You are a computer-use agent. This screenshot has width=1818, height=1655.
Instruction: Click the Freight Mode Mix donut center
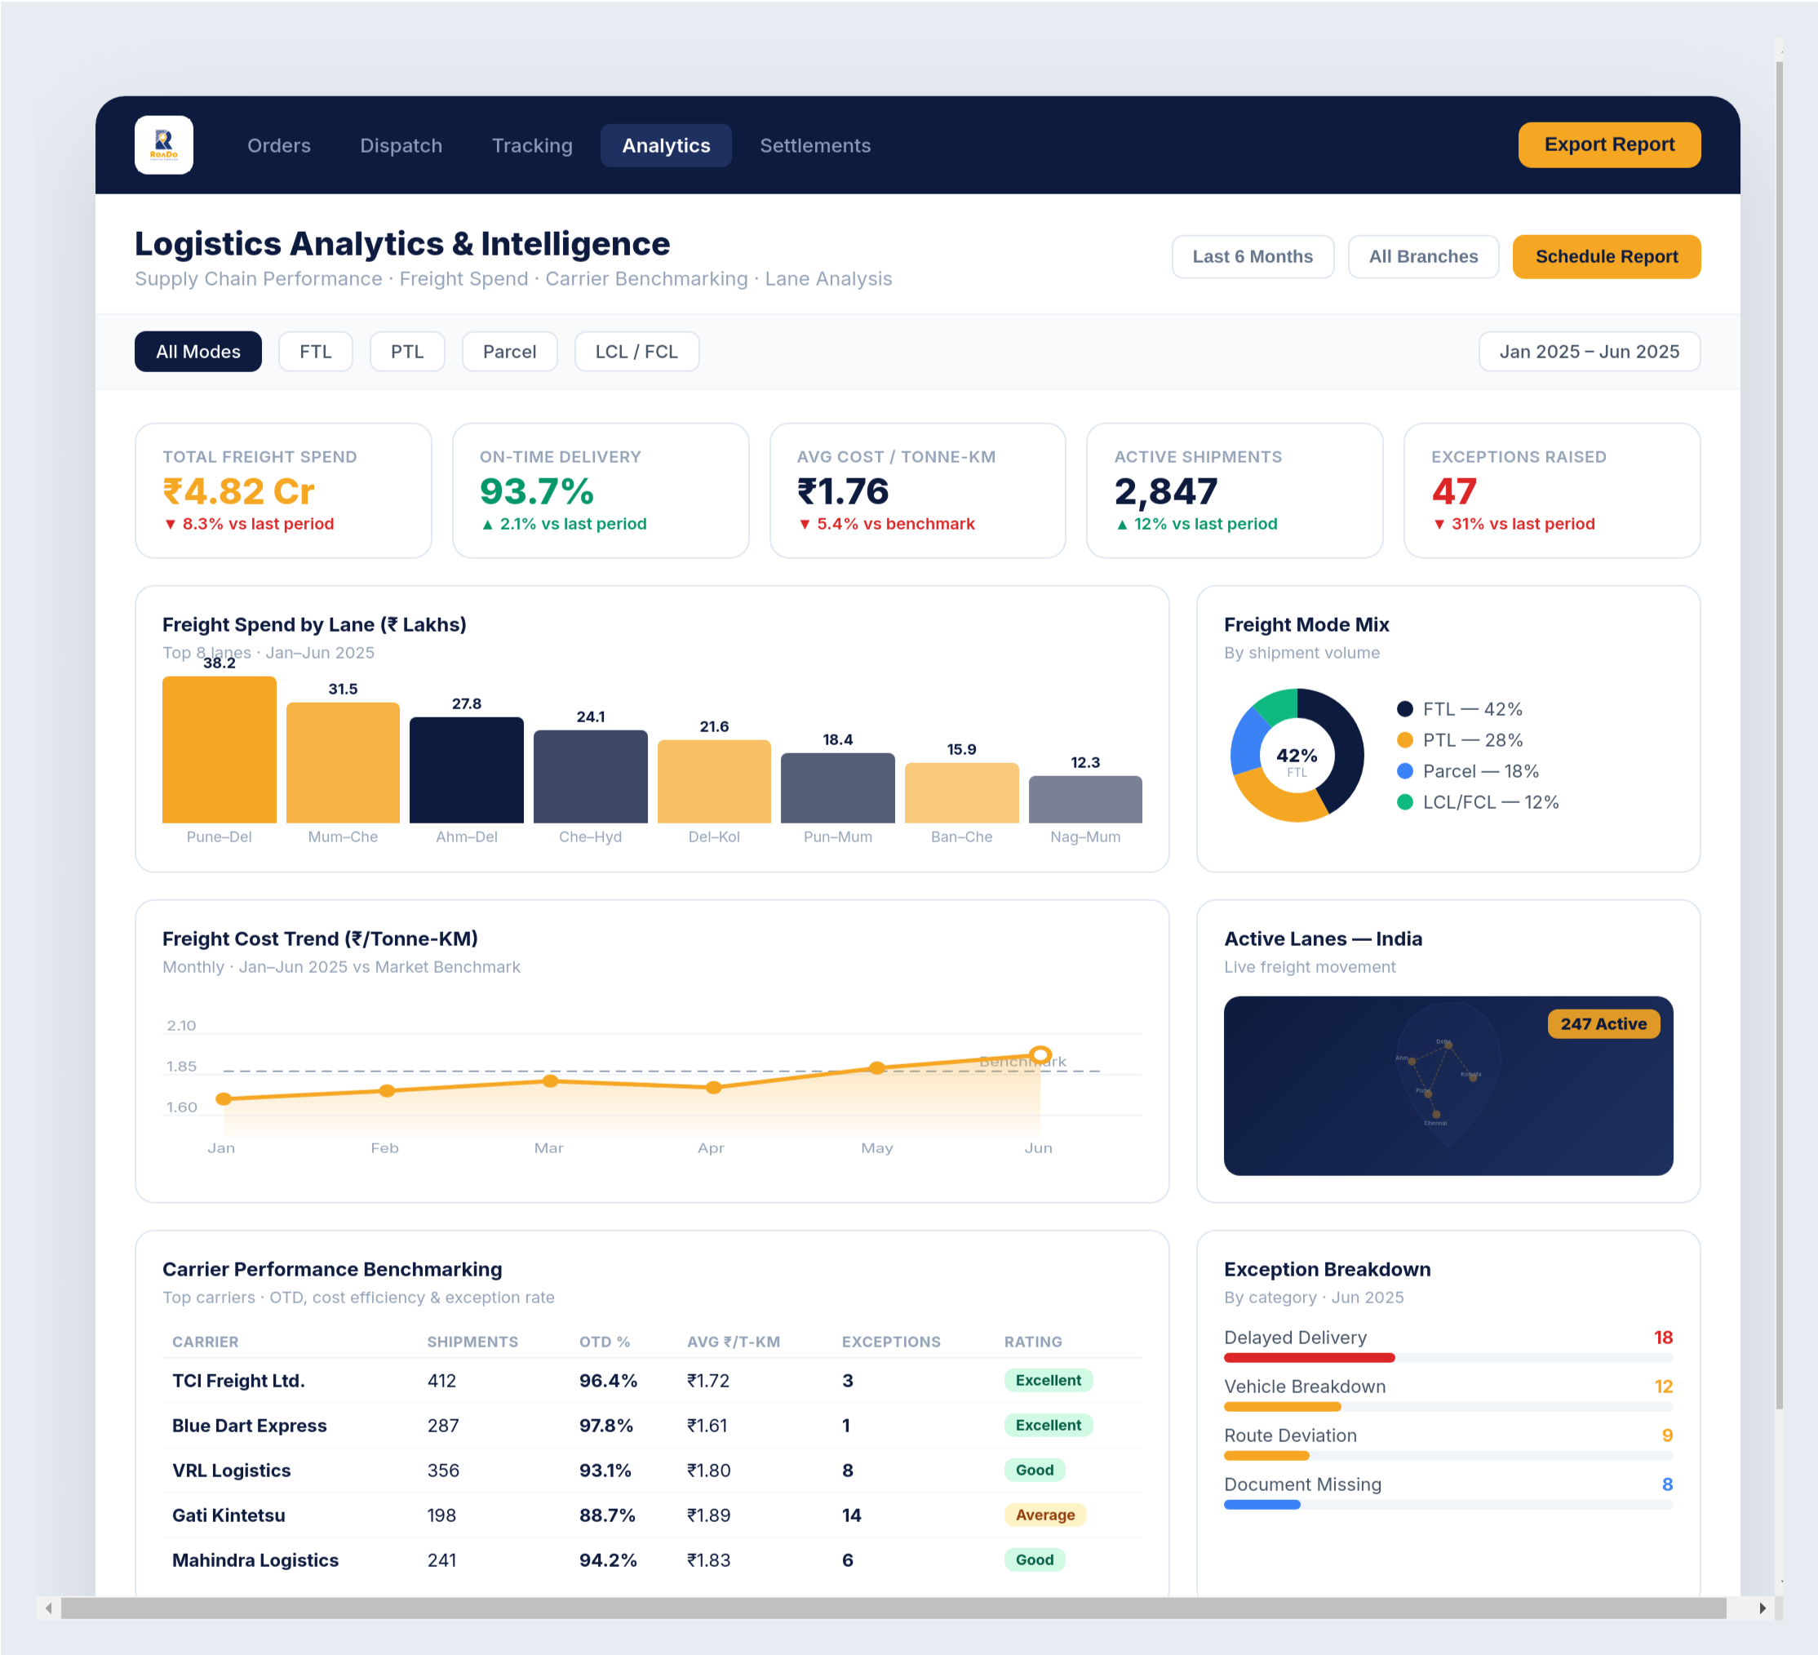[1297, 756]
